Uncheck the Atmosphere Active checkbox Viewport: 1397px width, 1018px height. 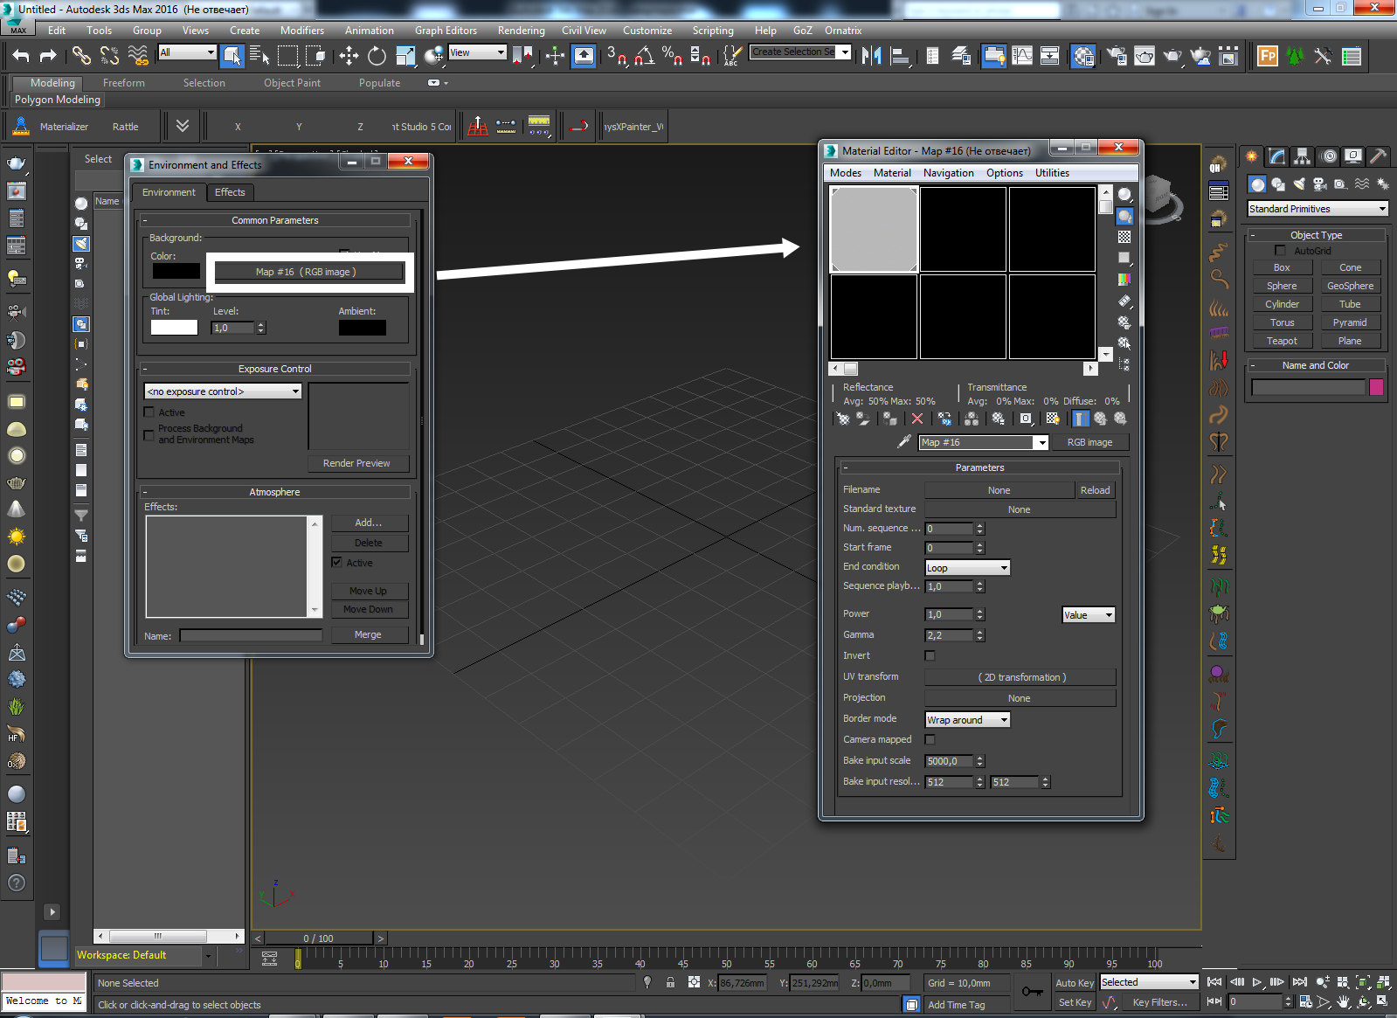click(x=336, y=563)
